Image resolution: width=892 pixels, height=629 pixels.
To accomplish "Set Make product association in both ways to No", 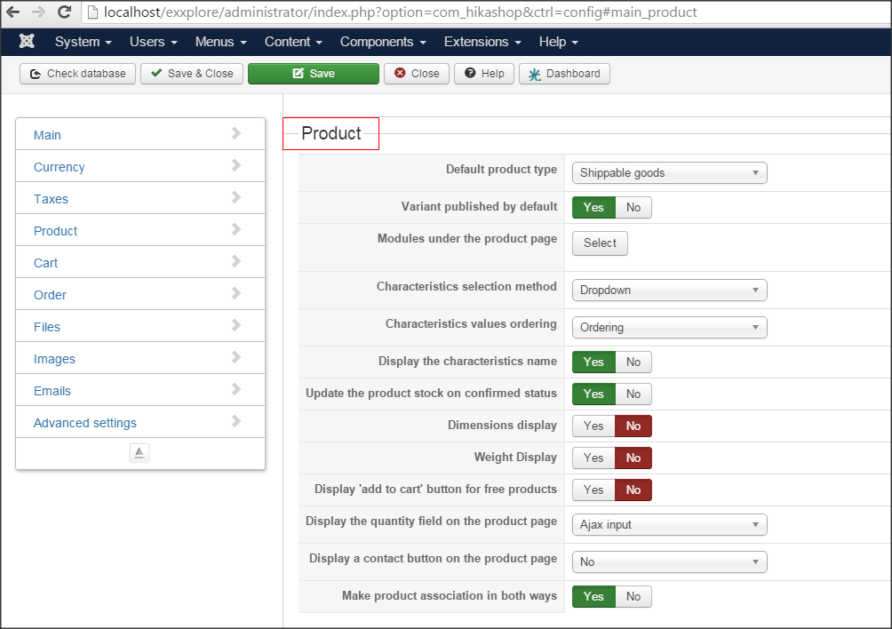I will (x=633, y=597).
